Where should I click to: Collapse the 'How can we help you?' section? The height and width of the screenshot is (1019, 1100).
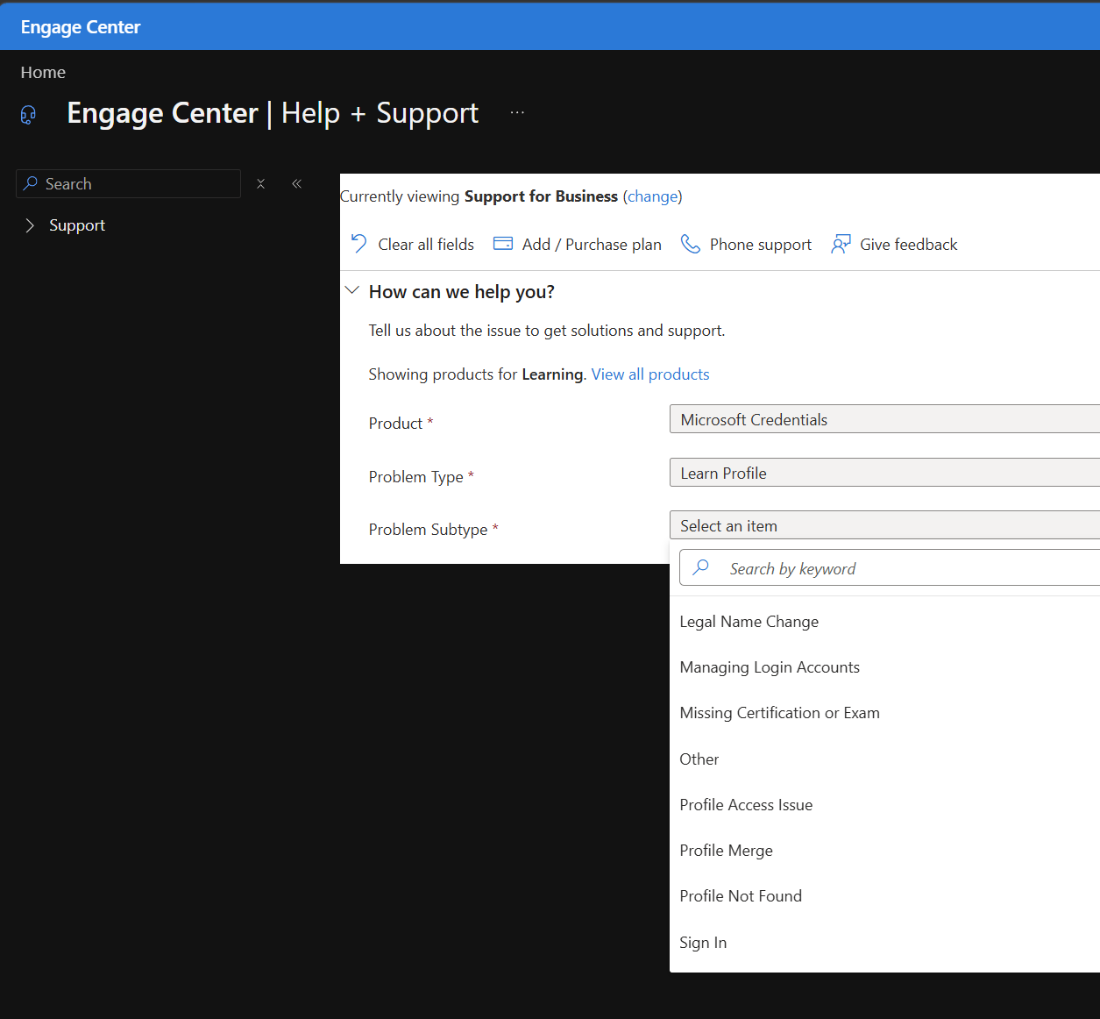point(352,290)
